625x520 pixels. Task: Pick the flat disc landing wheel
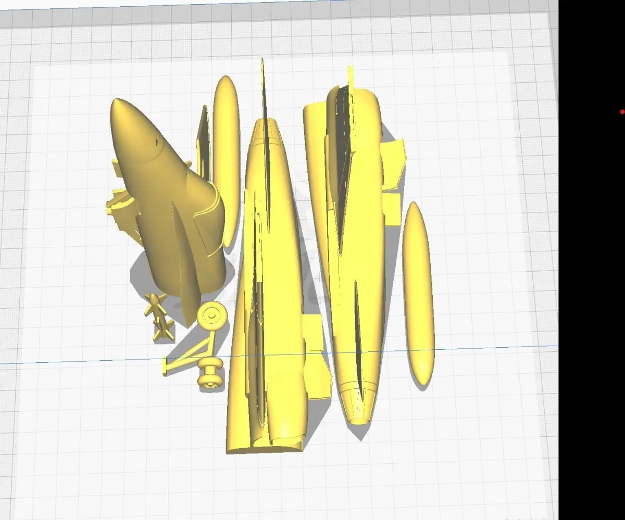212,316
